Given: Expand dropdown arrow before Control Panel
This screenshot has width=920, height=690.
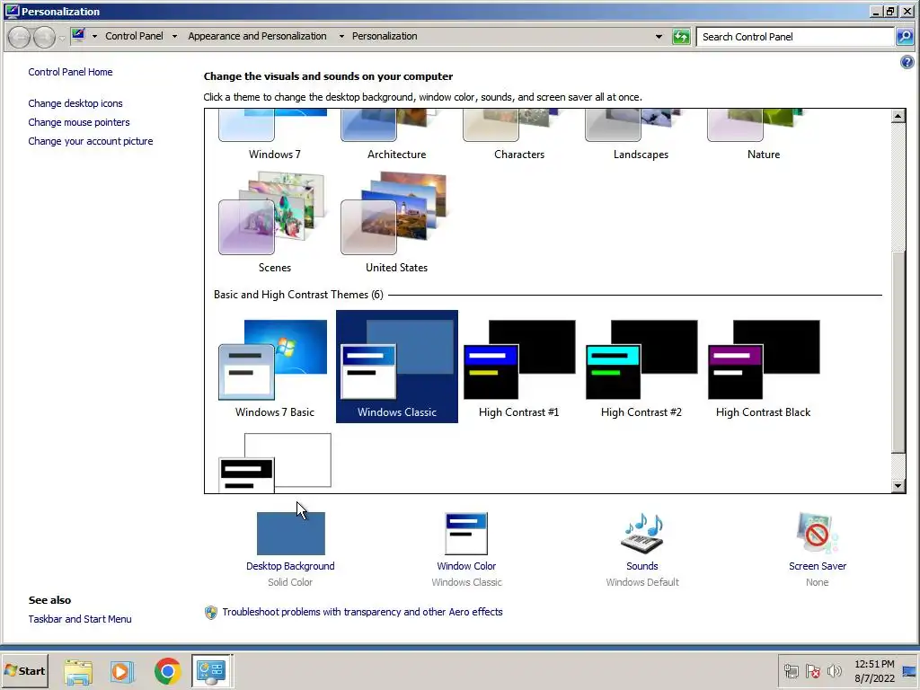Looking at the screenshot, I should tap(94, 36).
